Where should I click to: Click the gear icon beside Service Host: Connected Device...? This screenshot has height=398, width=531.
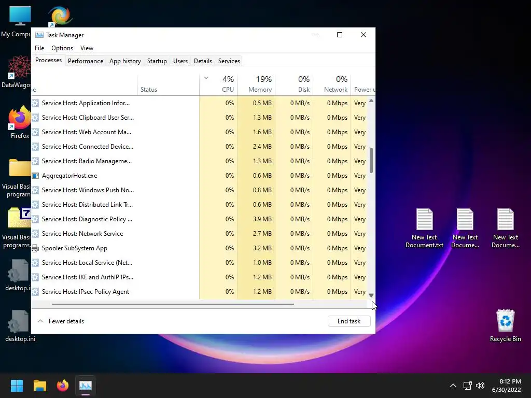pyautogui.click(x=35, y=147)
